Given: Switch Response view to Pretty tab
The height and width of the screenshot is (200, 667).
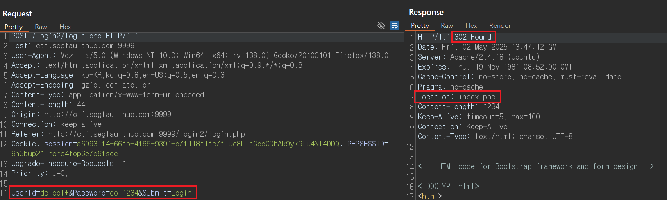Looking at the screenshot, I should [420, 25].
